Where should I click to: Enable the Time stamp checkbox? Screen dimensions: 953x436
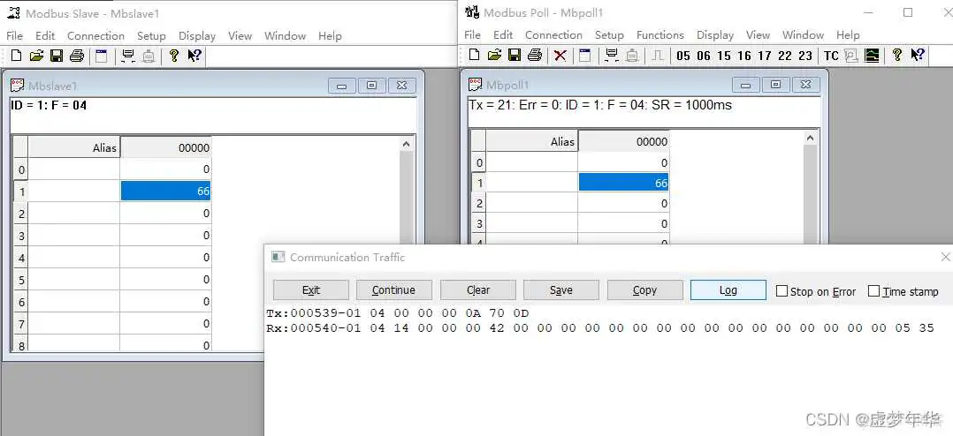click(874, 291)
